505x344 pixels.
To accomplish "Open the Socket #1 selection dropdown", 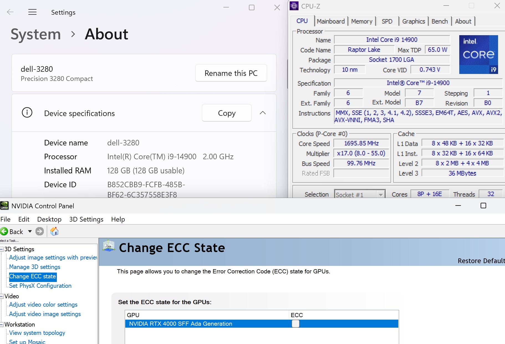I will [x=381, y=194].
